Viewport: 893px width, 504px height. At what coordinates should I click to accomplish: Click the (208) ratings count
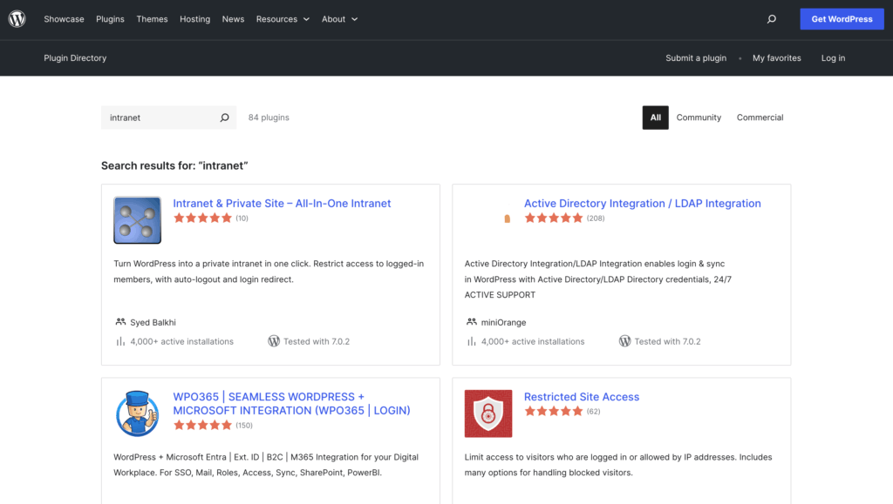pyautogui.click(x=596, y=218)
